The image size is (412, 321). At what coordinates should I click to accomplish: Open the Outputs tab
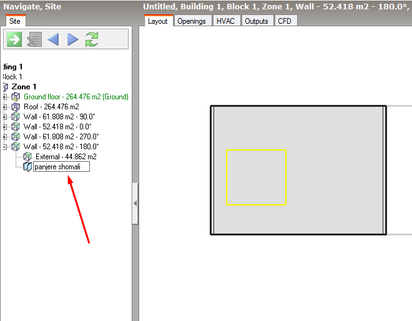tap(257, 21)
